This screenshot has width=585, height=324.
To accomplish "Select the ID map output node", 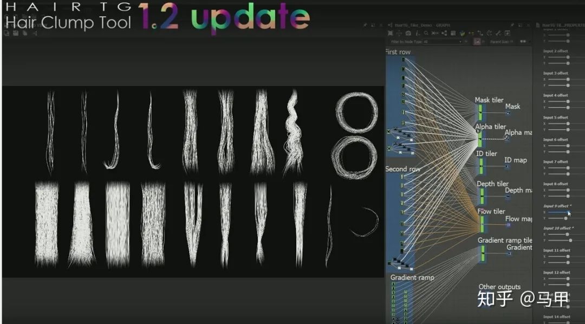I will point(507,166).
